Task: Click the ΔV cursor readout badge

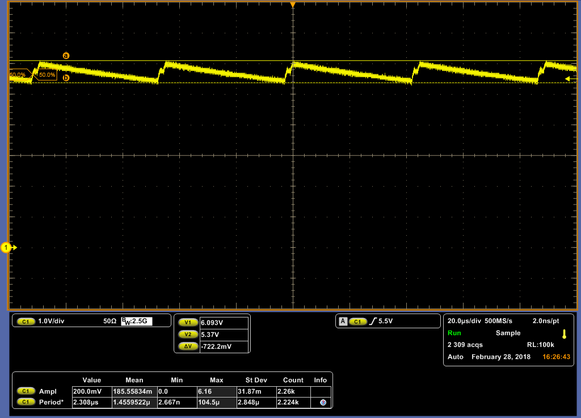Action: point(188,346)
